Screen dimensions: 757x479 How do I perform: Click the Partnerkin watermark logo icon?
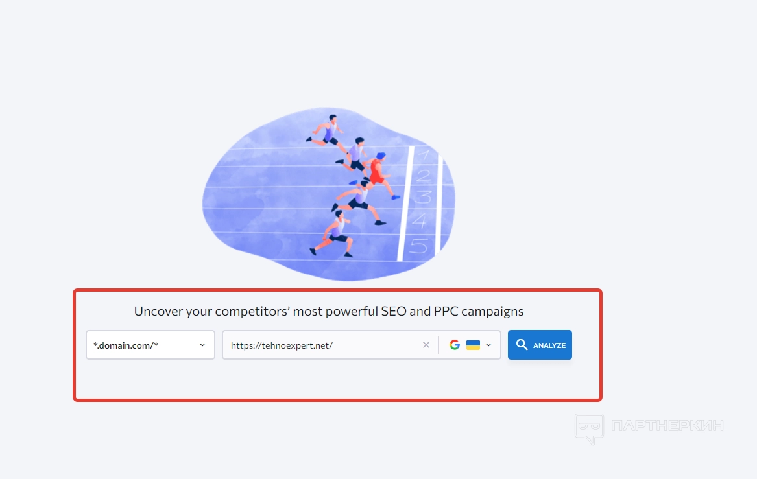[x=589, y=428]
